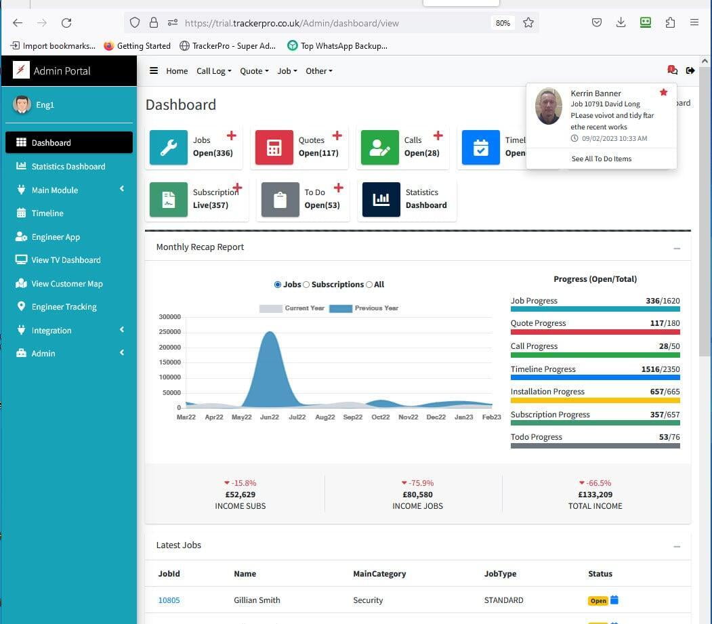Viewport: 712px width, 624px height.
Task: Add new job with red plus
Action: point(232,136)
